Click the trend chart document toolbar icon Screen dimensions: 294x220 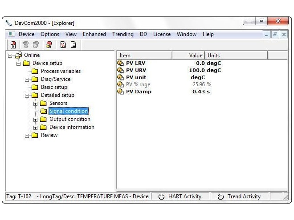point(63,45)
